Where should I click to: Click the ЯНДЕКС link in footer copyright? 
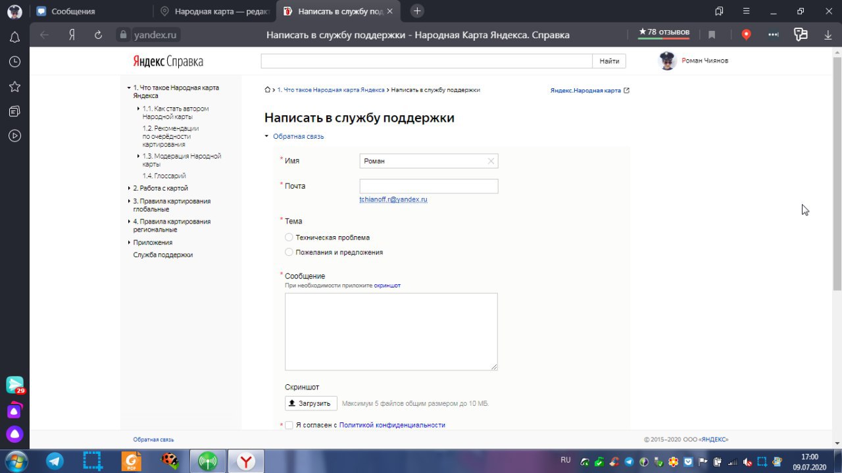coord(714,439)
